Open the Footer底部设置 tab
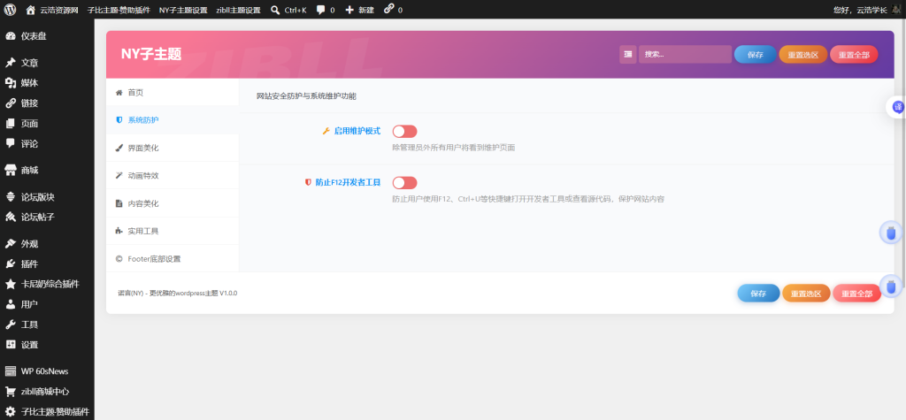 173,259
